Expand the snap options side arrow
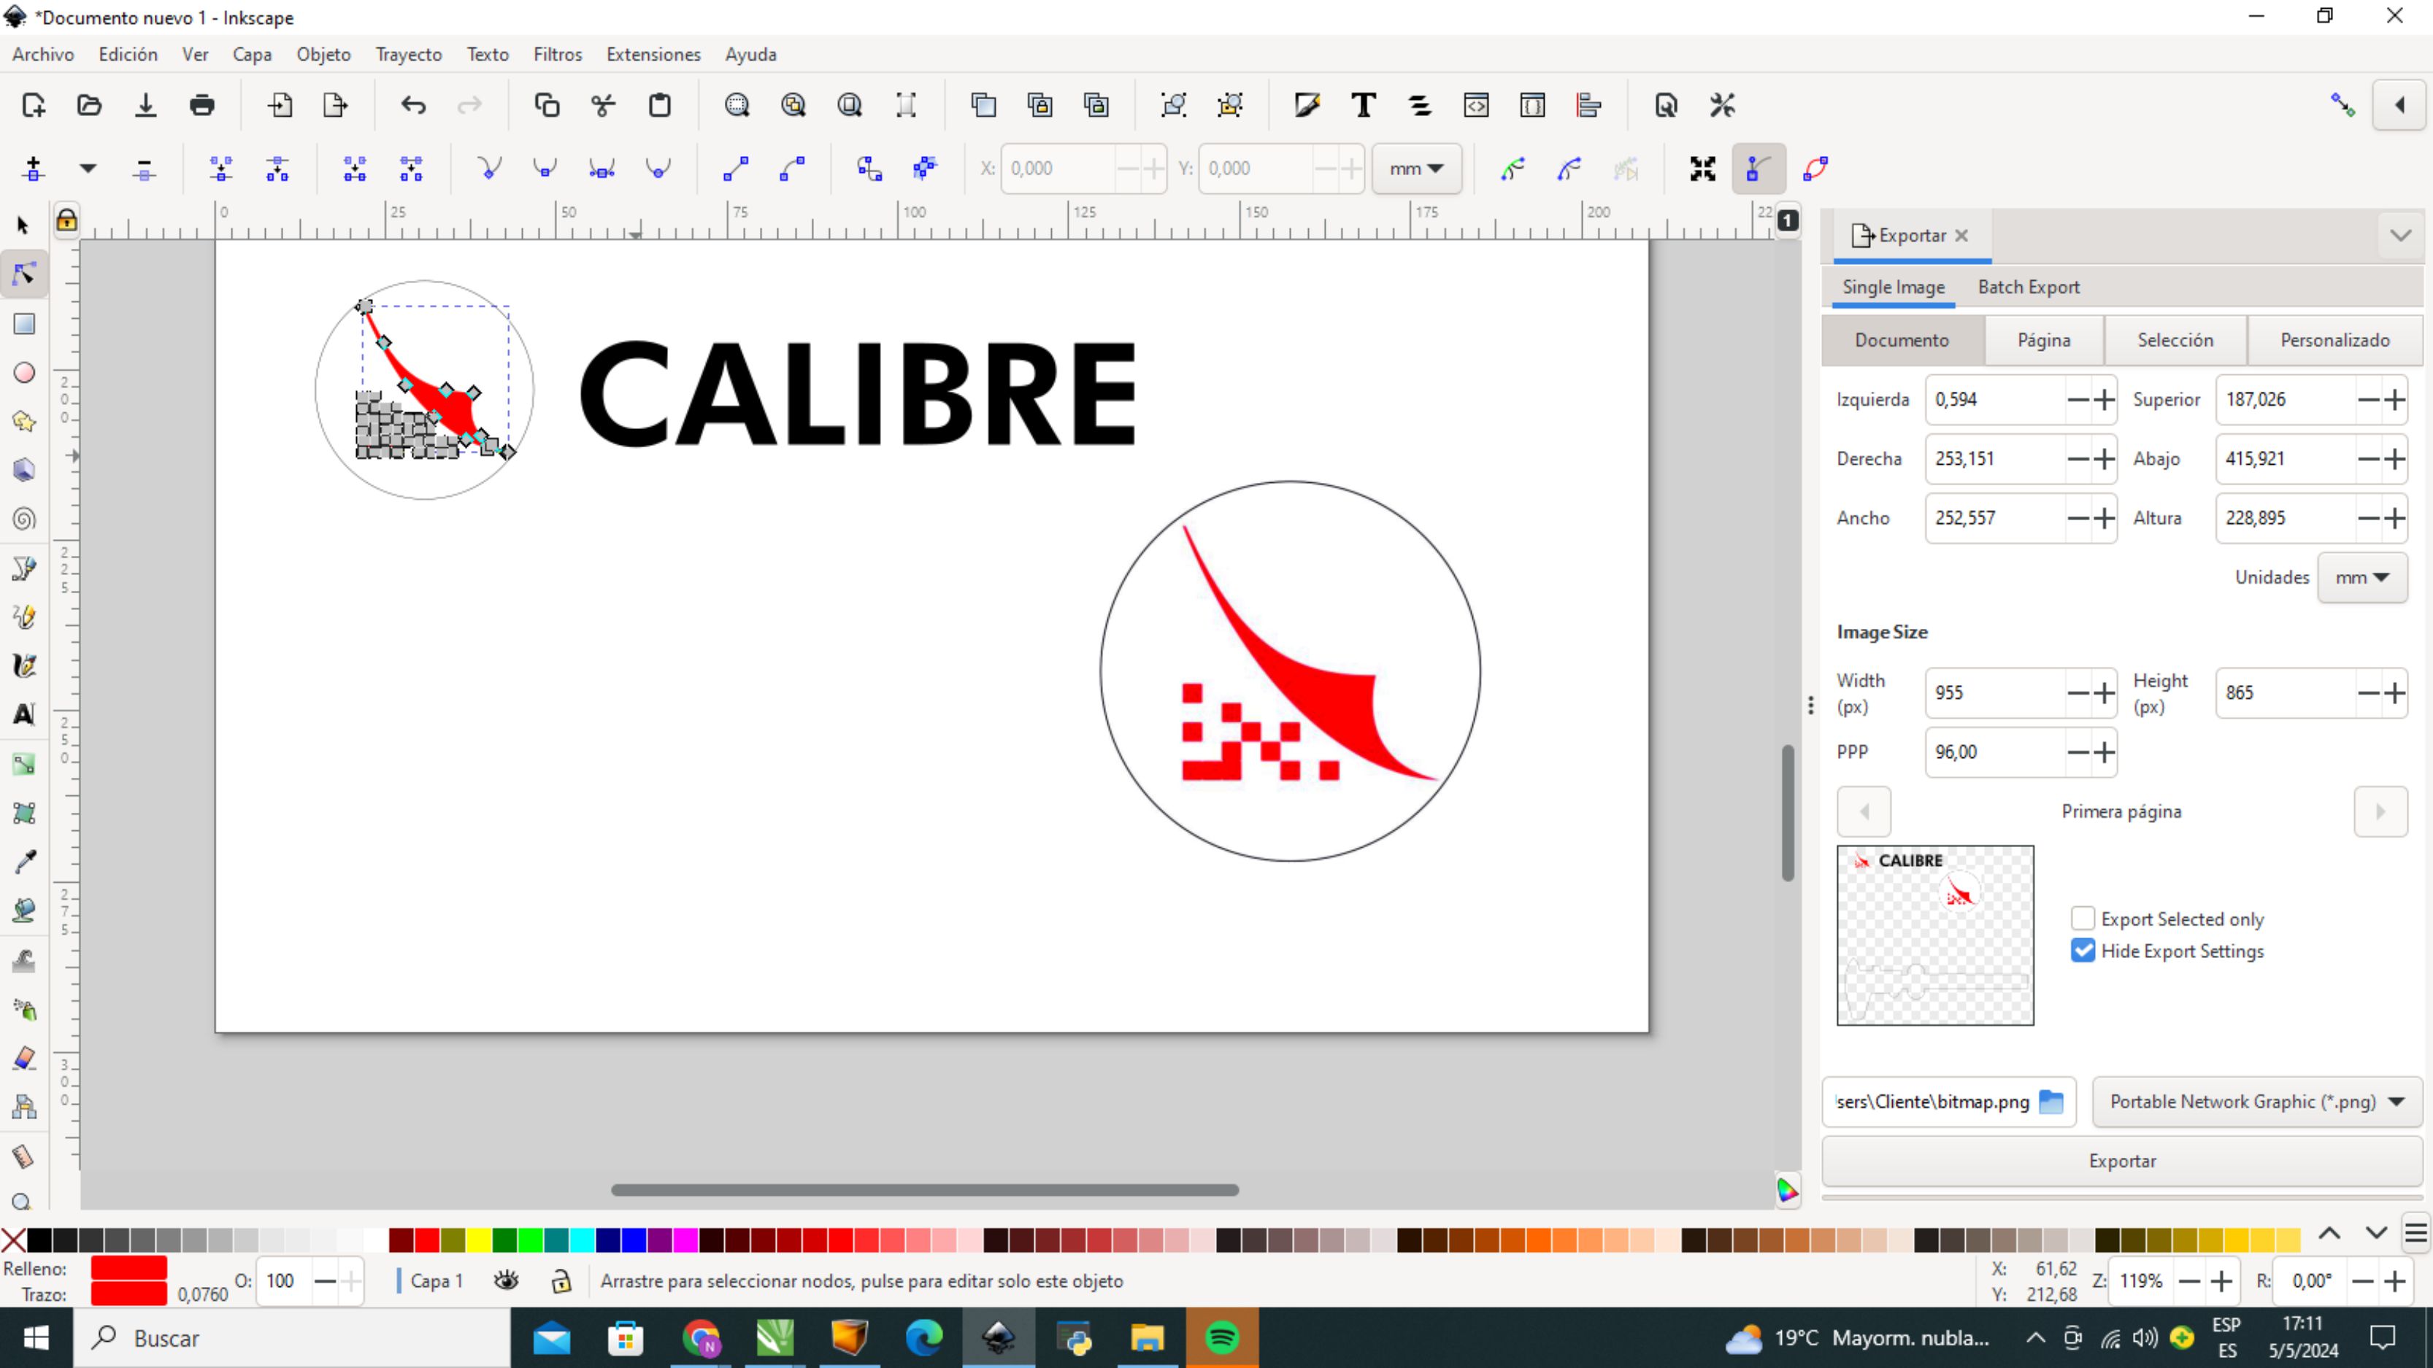Image resolution: width=2433 pixels, height=1368 pixels. (x=2400, y=105)
